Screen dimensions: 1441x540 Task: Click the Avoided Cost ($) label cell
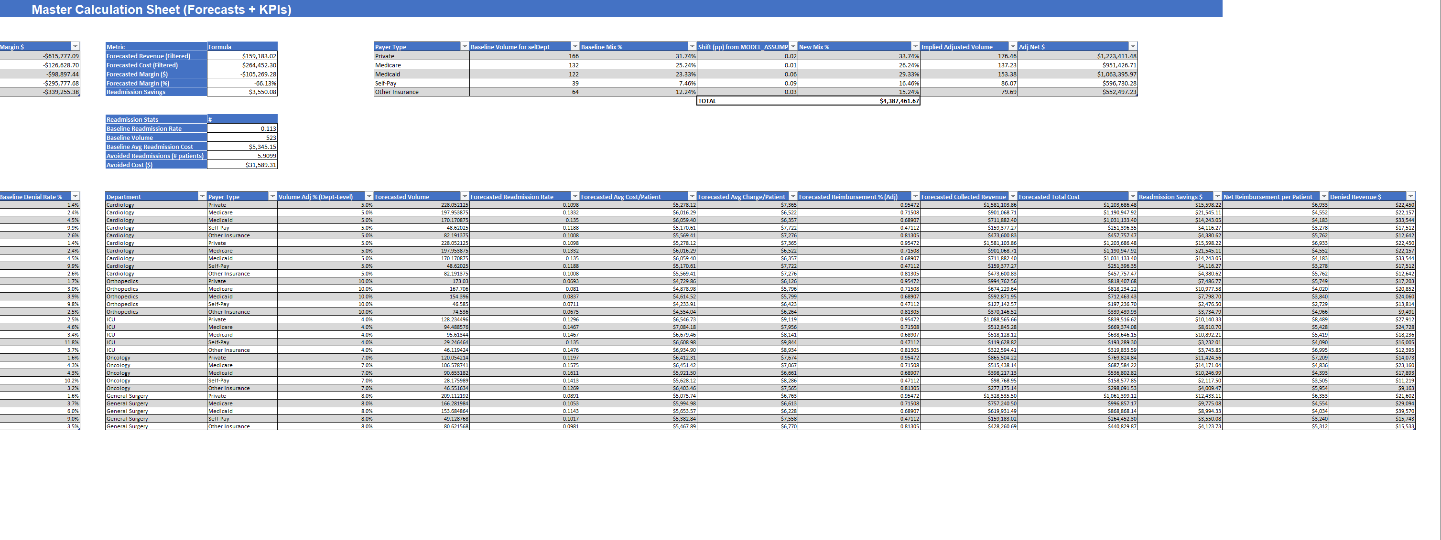point(155,165)
